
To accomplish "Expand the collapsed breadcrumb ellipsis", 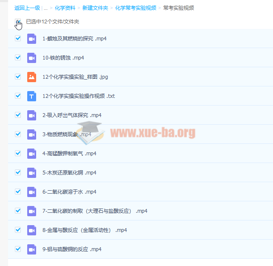I will 45,8.
